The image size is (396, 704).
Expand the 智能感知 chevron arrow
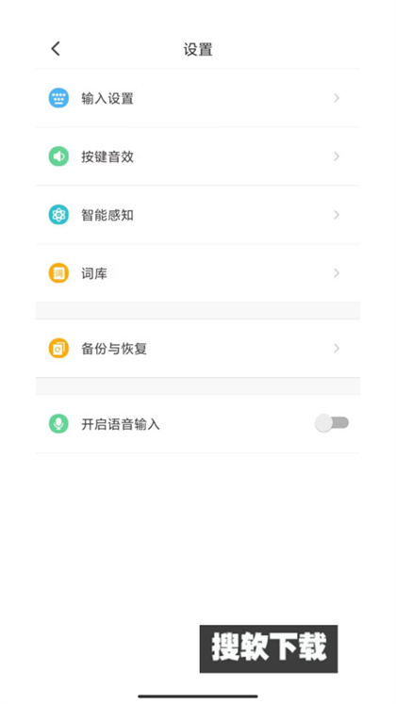point(337,215)
